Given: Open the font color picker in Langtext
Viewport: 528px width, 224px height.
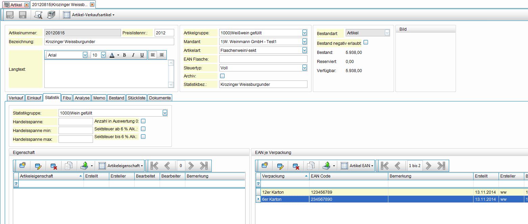Looking at the screenshot, I should pyautogui.click(x=114, y=55).
